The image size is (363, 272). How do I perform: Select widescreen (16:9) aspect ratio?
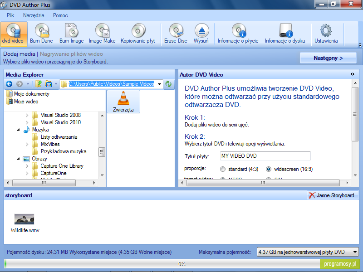(x=269, y=169)
